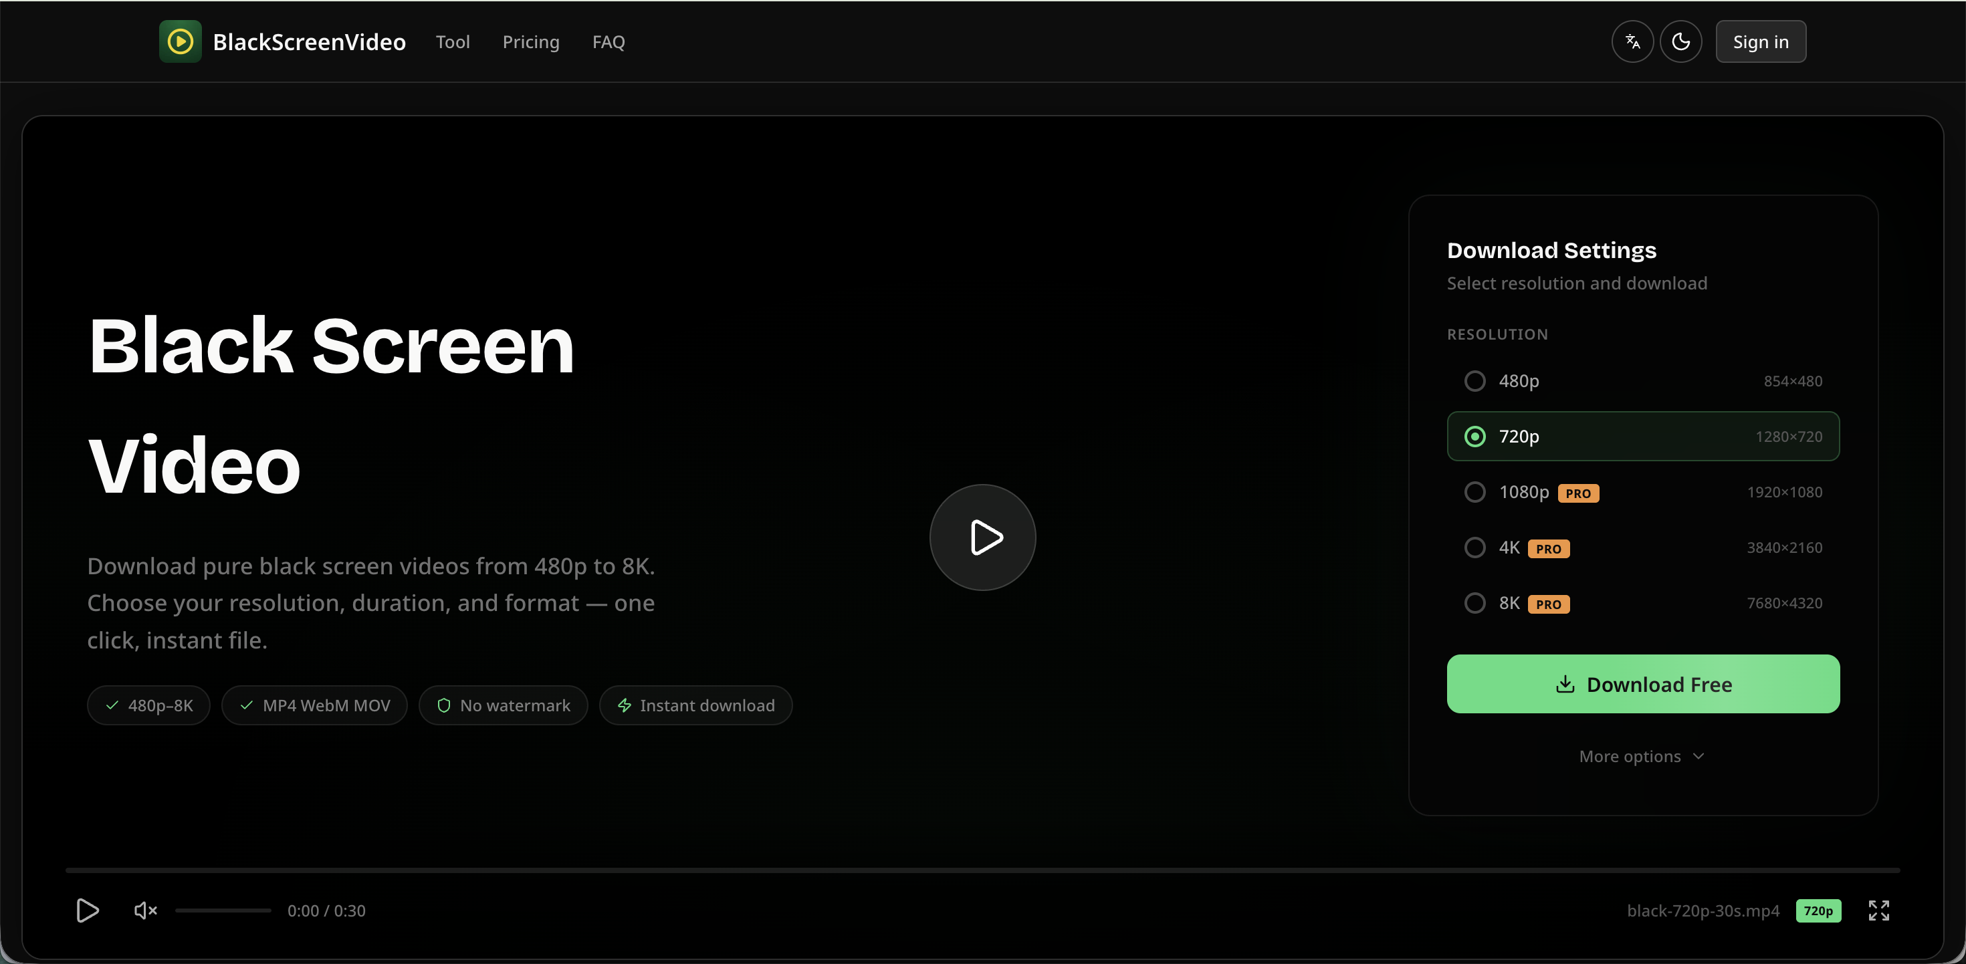
Task: Enter fullscreen mode in the player
Action: 1880,910
